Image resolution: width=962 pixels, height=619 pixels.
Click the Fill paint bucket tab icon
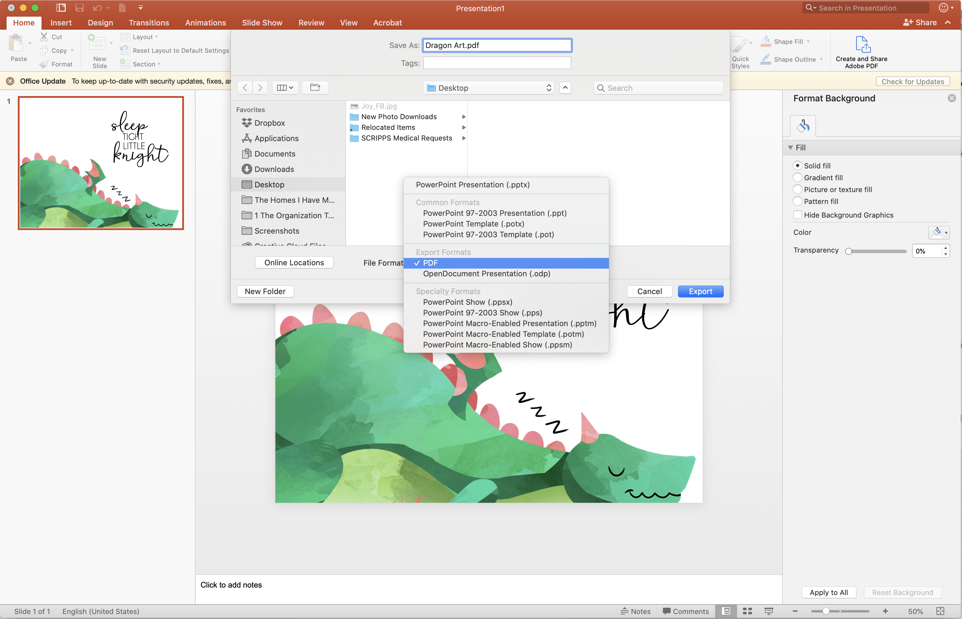point(803,126)
